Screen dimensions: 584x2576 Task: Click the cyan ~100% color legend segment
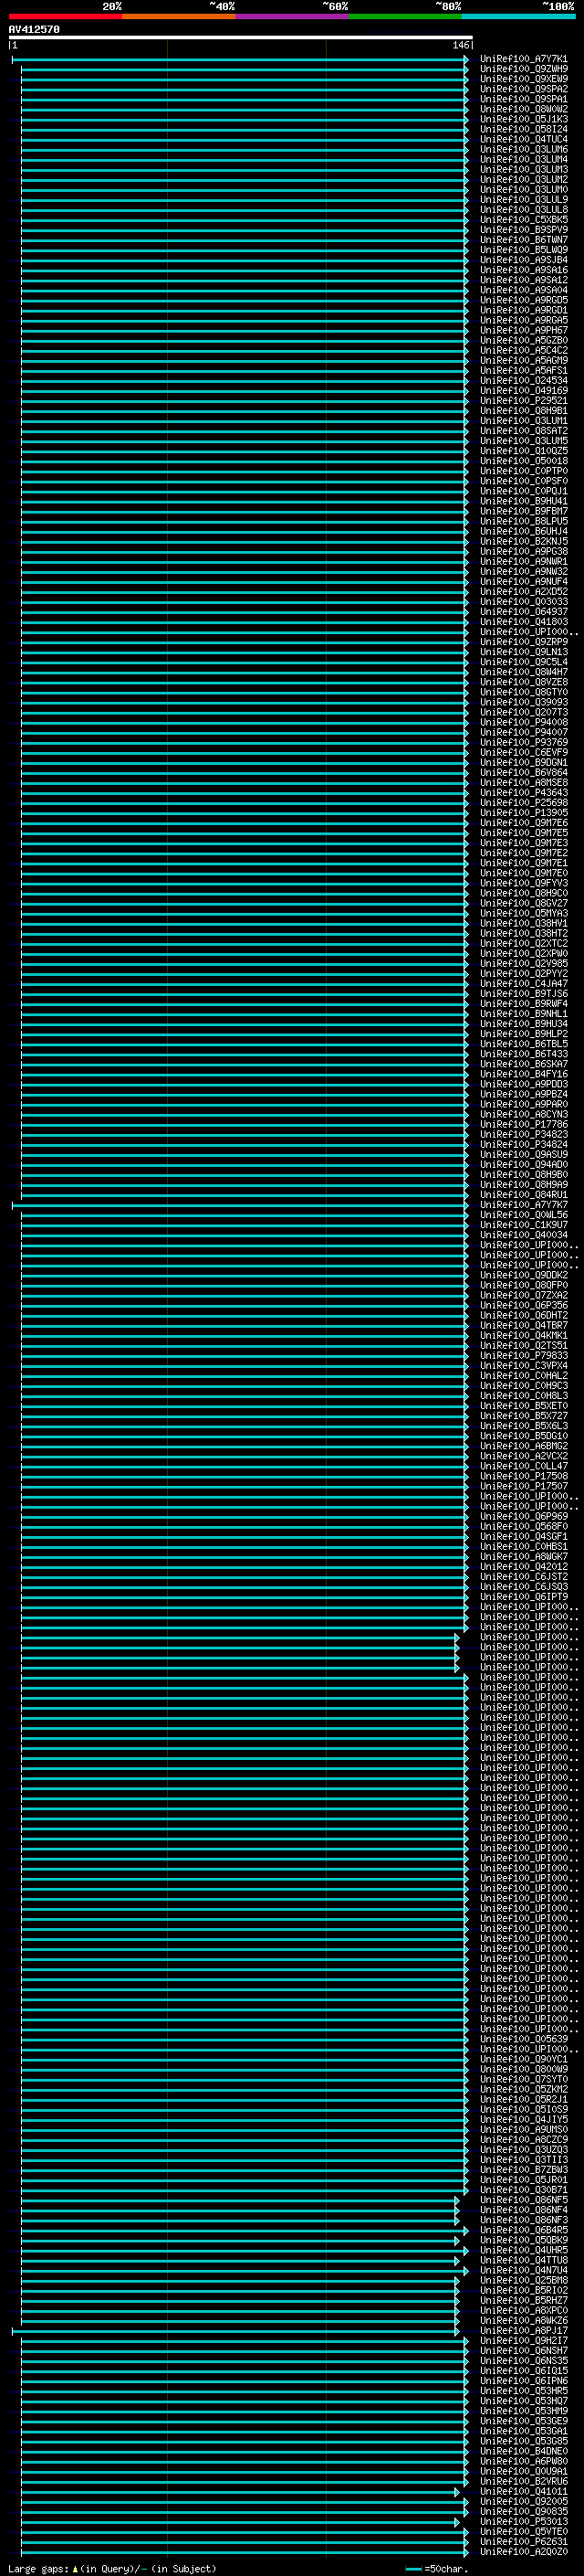(x=518, y=16)
